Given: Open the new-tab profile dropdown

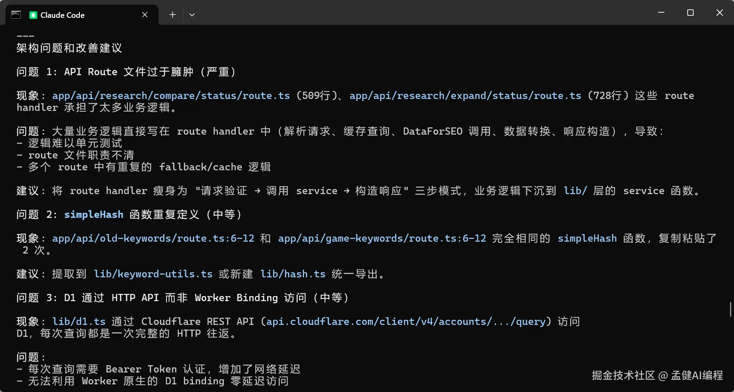Looking at the screenshot, I should point(192,15).
